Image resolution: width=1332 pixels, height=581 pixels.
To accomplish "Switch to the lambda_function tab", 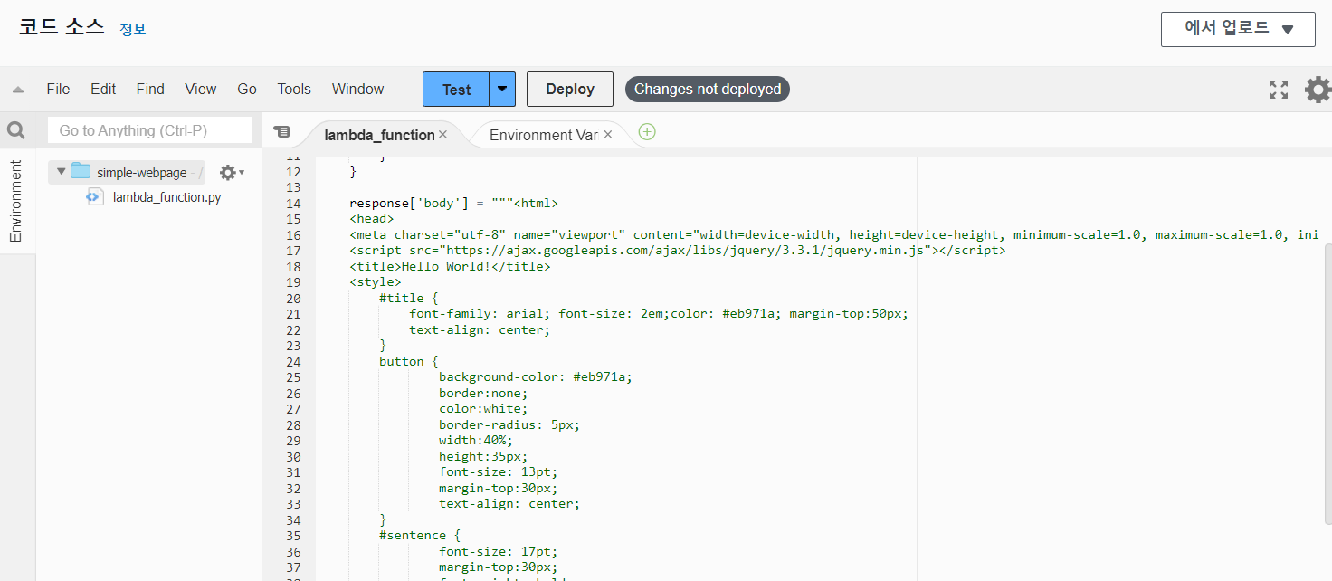I will (379, 135).
